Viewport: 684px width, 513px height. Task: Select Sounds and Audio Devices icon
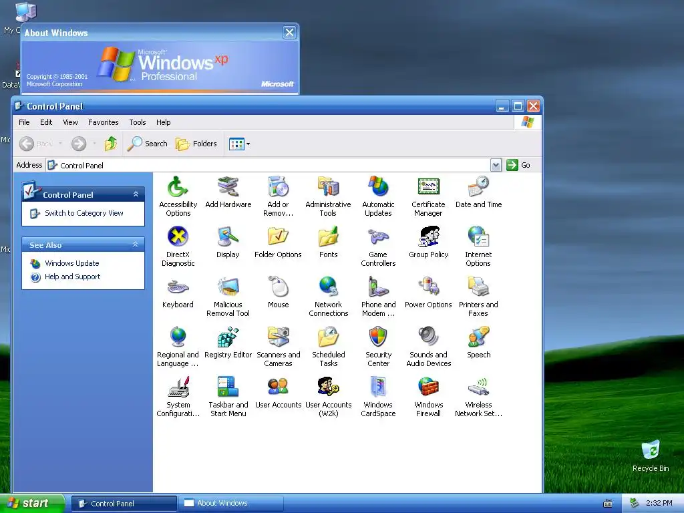[x=428, y=337]
